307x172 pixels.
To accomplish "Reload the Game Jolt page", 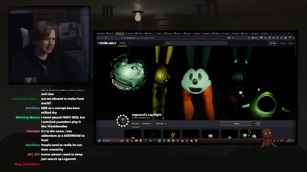I will pos(106,38).
